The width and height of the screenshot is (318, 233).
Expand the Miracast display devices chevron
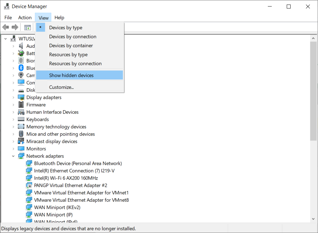pos(13,141)
